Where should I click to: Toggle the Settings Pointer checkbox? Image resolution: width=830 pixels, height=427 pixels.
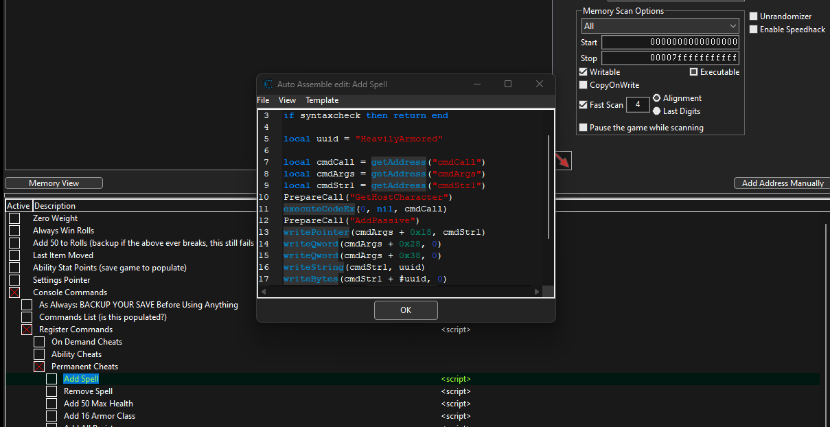coord(14,280)
